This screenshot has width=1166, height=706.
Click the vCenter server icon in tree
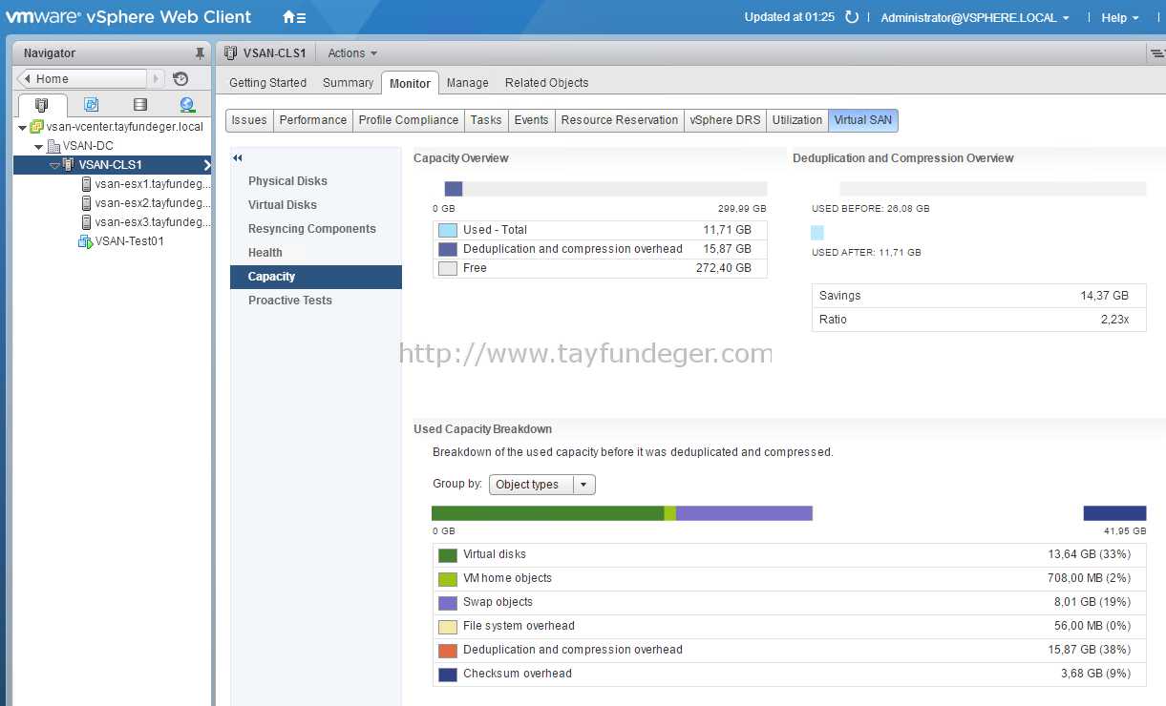click(x=36, y=127)
